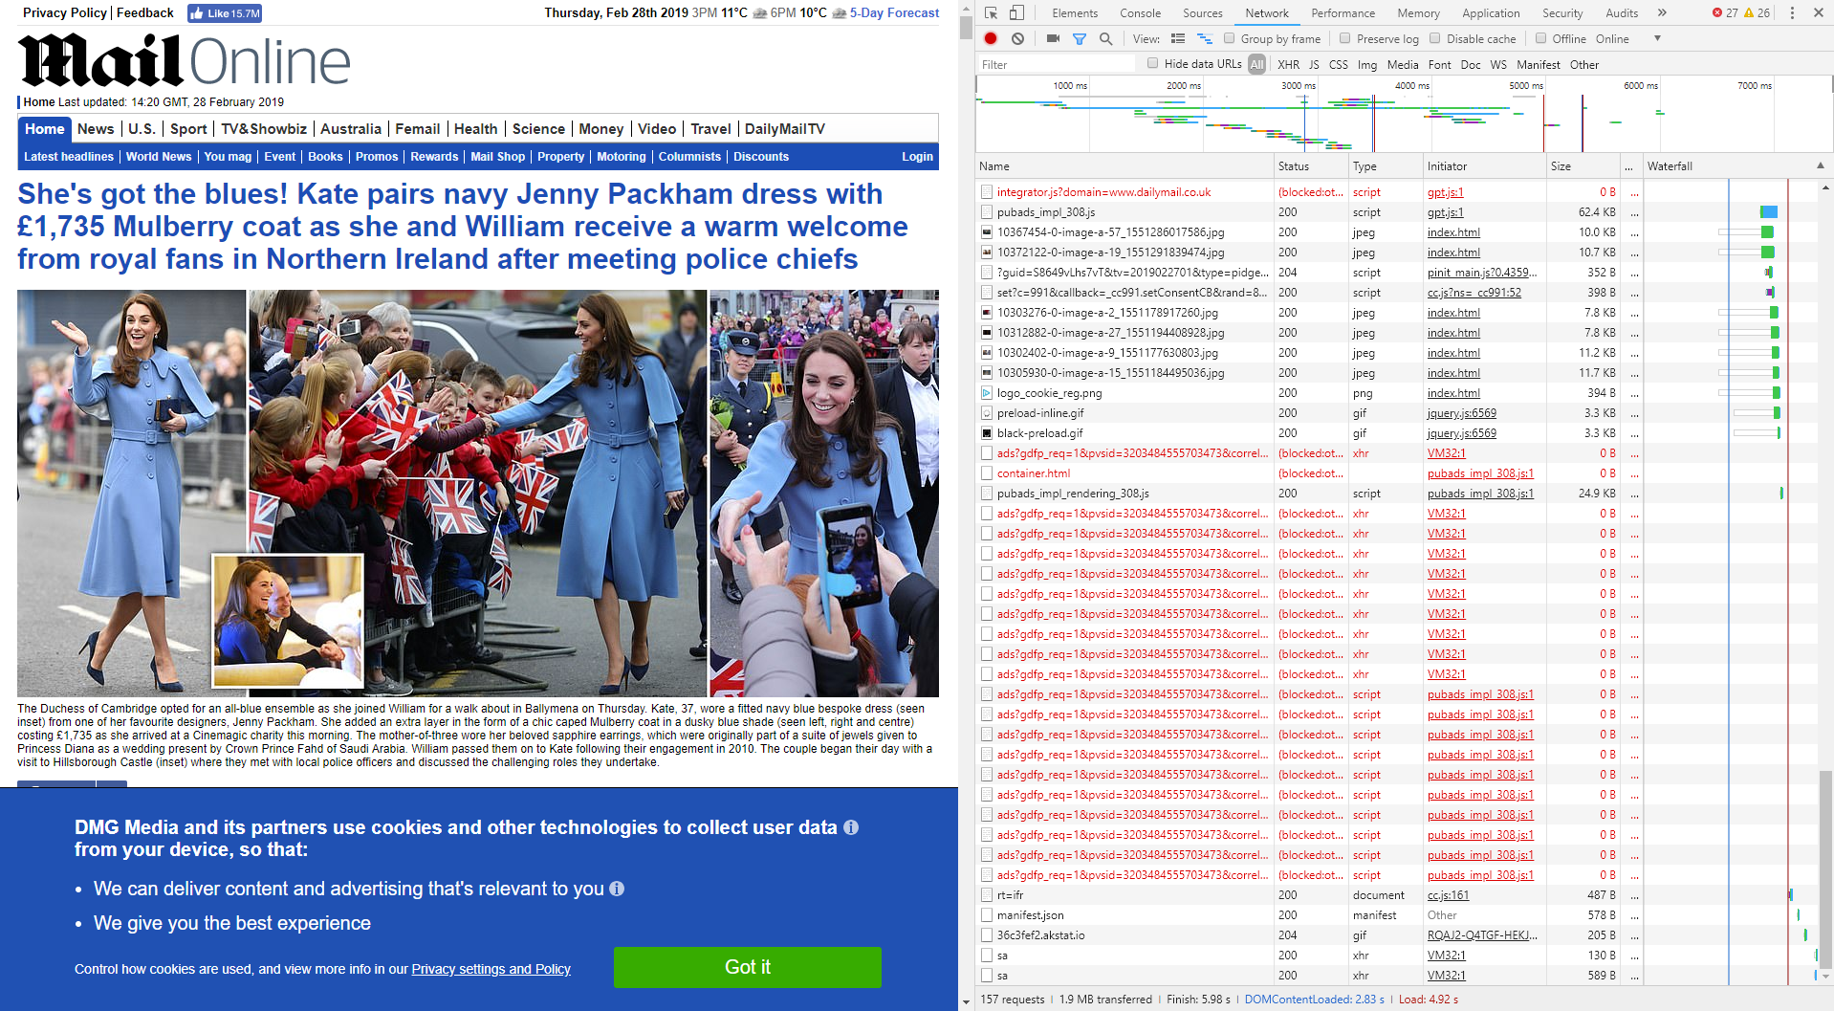Image resolution: width=1834 pixels, height=1011 pixels.
Task: Click the capture screenshots camera icon
Action: [1053, 39]
